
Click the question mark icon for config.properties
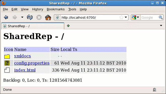pyautogui.click(x=7, y=63)
